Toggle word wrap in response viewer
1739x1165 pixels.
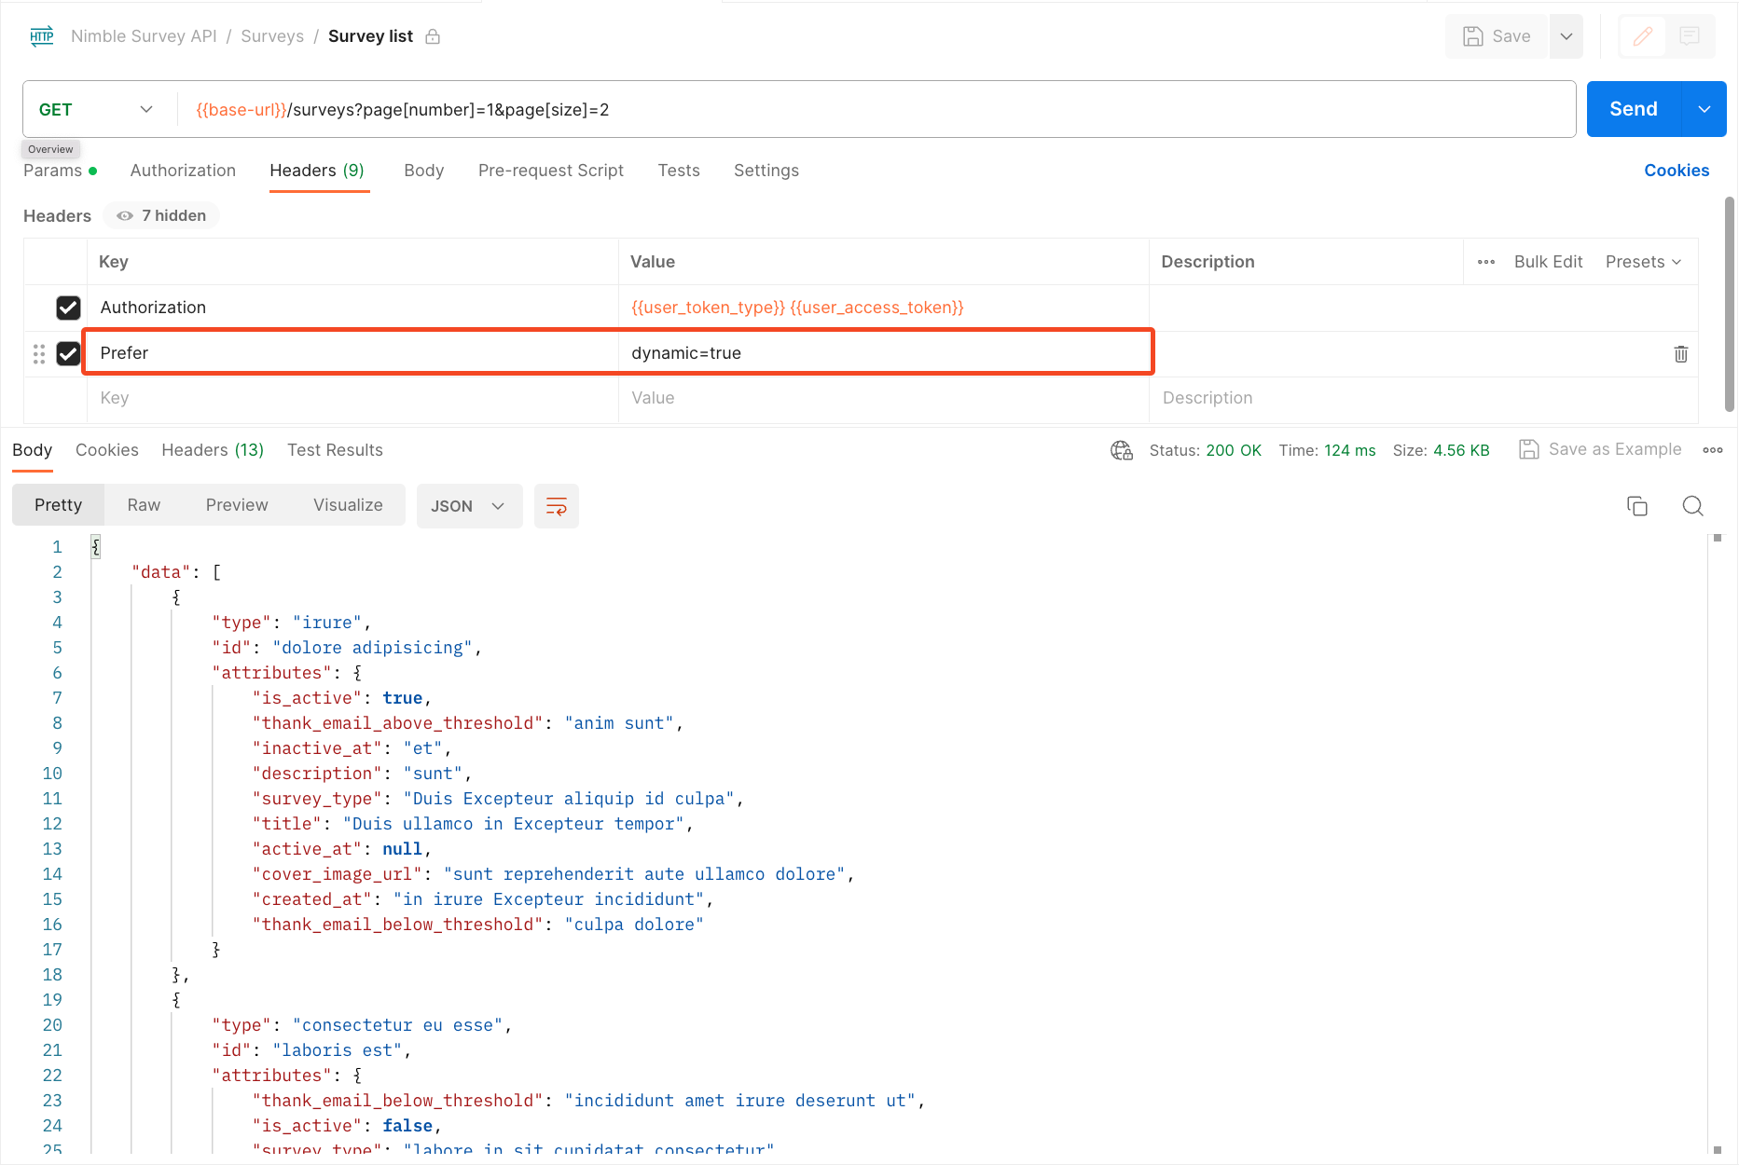click(556, 506)
